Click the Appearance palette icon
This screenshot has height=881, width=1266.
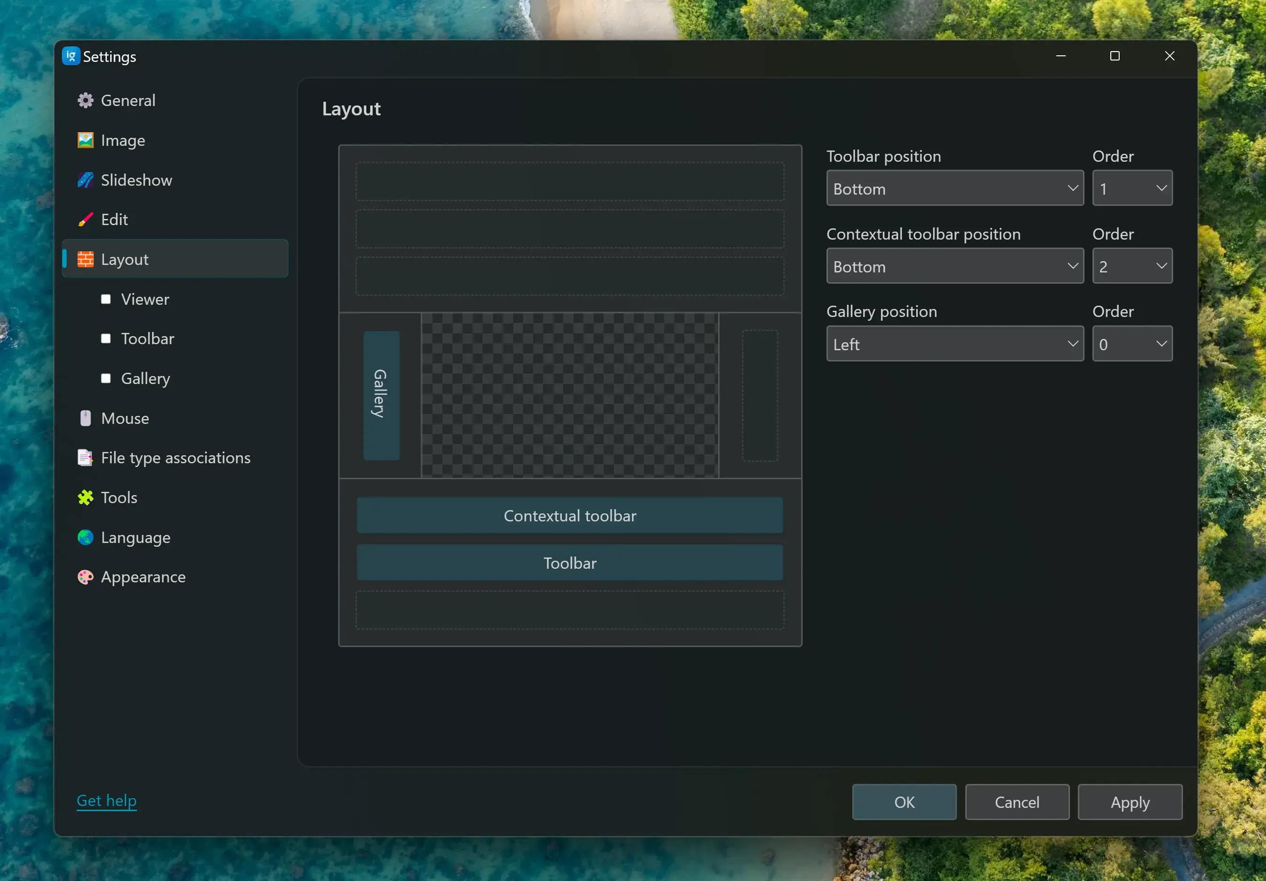point(85,577)
